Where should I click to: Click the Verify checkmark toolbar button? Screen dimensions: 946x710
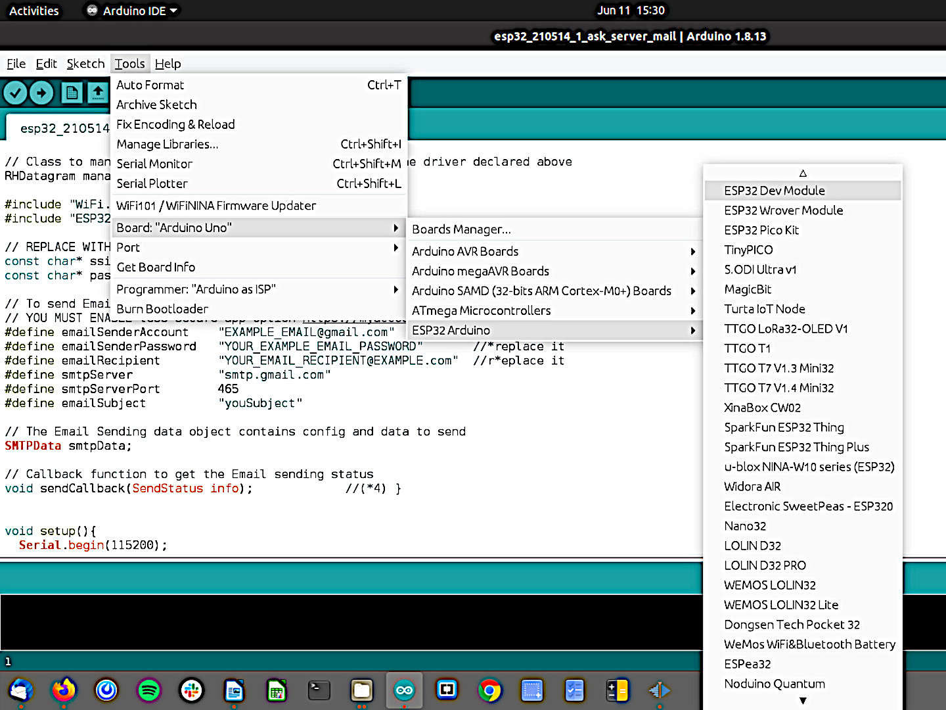[15, 93]
